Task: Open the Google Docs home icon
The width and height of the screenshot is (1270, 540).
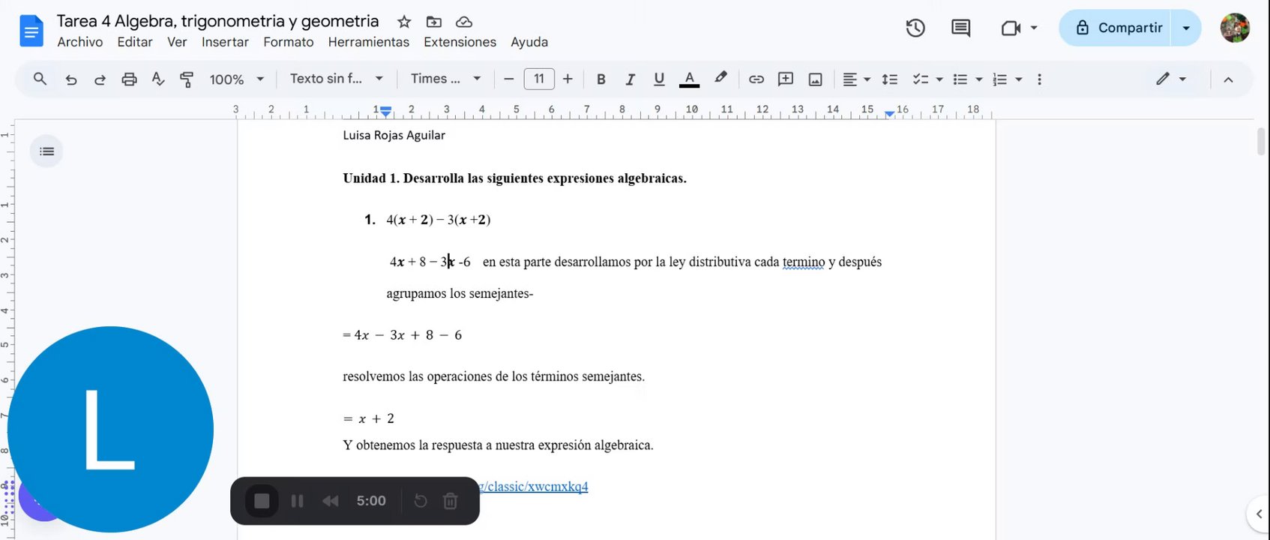Action: point(31,31)
